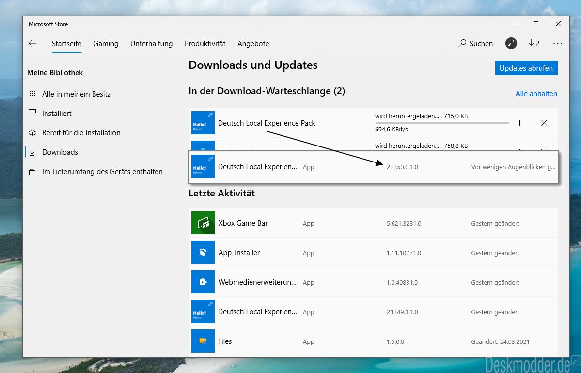Click 'Vor wenigen Augenblicken g...' text

pyautogui.click(x=513, y=167)
